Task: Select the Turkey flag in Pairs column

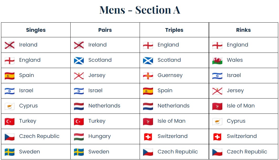Action: (x=79, y=122)
